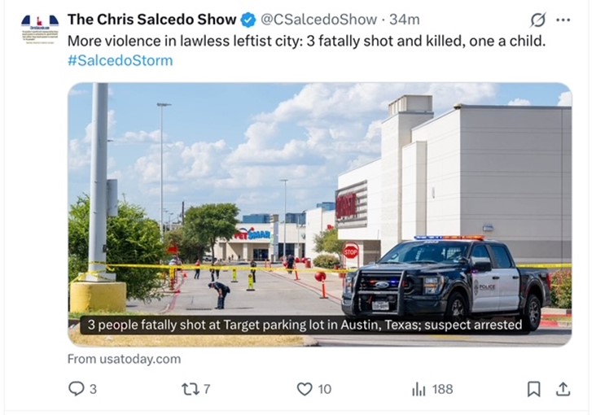Click the reply count of 3
596x415 pixels.
93,389
